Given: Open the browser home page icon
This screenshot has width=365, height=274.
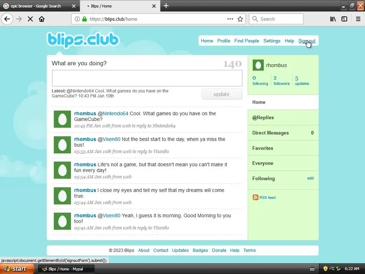Looking at the screenshot, I should pos(42,19).
